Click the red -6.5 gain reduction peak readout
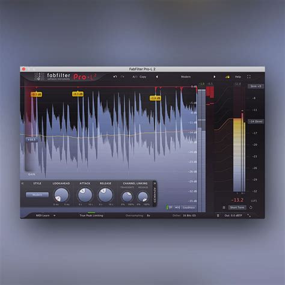 click(x=210, y=84)
